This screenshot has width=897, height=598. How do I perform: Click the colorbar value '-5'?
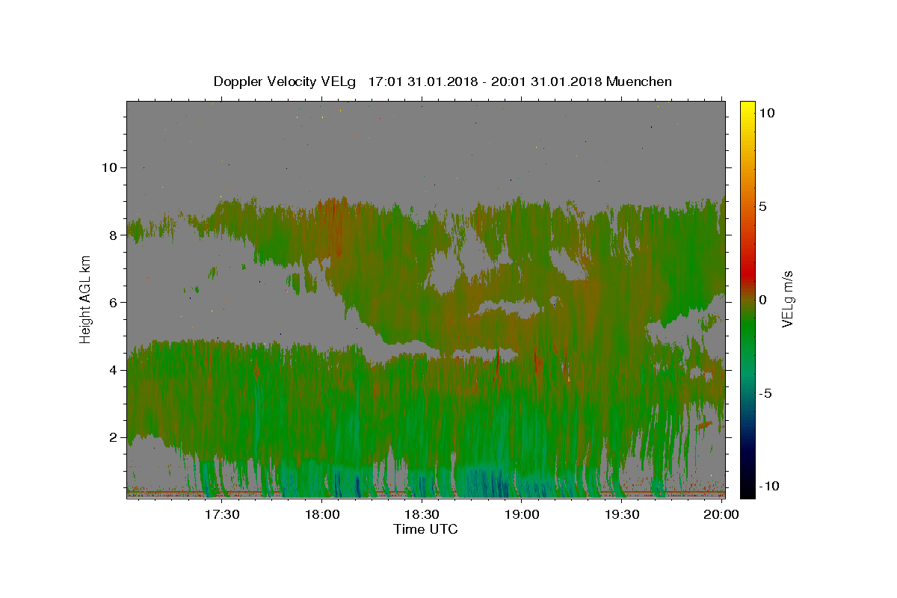click(x=765, y=392)
